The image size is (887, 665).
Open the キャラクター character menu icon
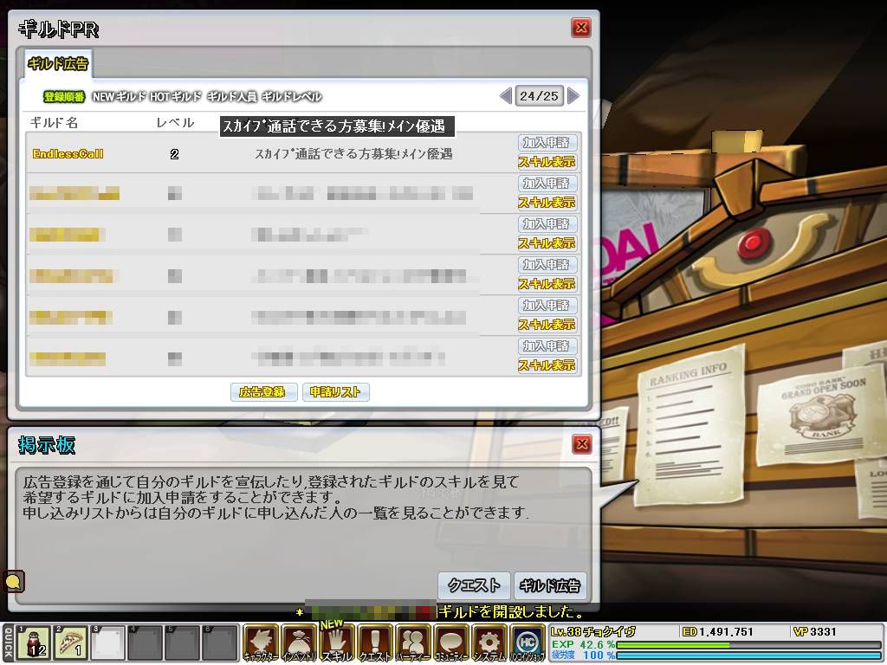pyautogui.click(x=261, y=642)
